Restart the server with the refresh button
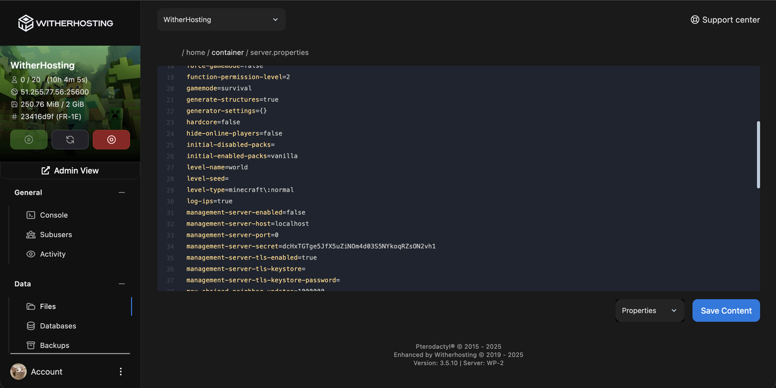This screenshot has height=388, width=776. (x=70, y=139)
